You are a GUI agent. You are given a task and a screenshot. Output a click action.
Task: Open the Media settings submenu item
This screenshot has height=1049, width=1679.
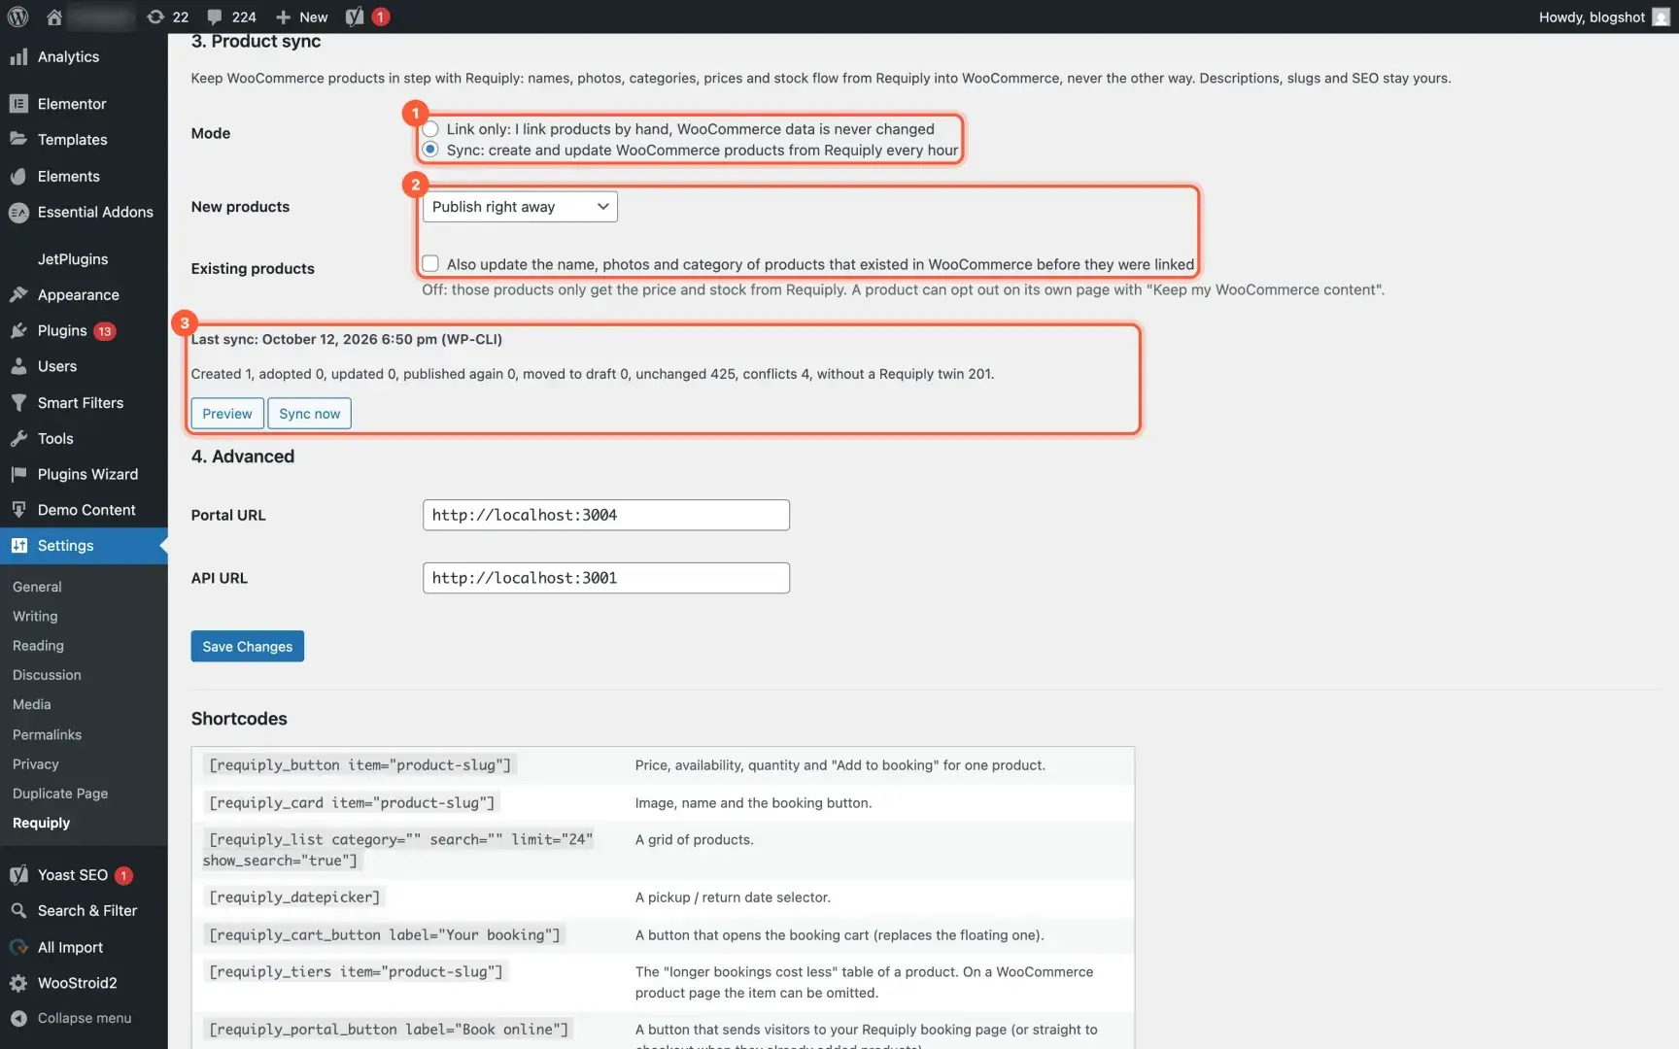pos(32,704)
